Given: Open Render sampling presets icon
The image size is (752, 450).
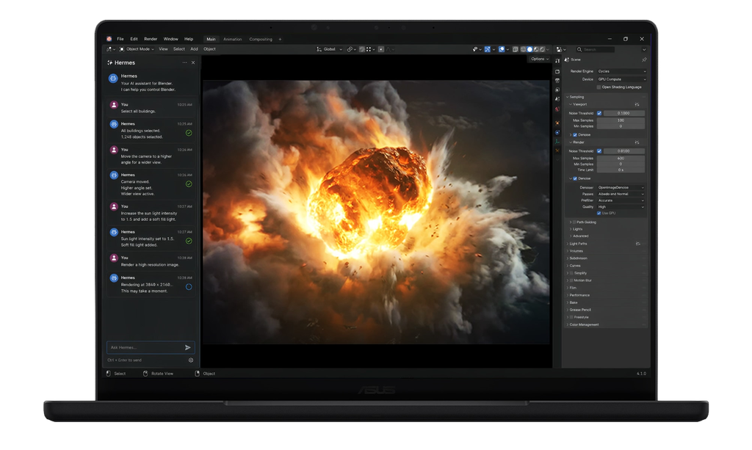Looking at the screenshot, I should click(x=637, y=142).
